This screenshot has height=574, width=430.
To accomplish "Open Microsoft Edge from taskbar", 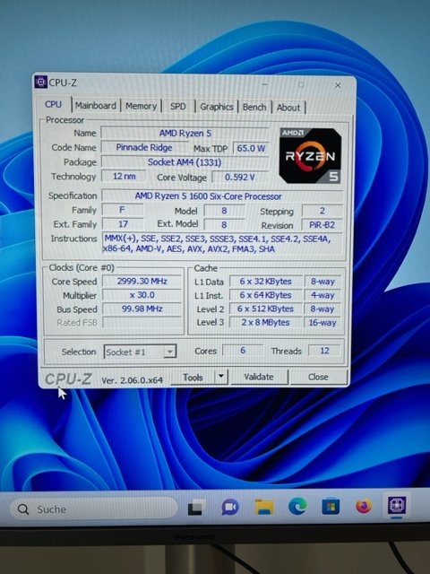I will 297,506.
